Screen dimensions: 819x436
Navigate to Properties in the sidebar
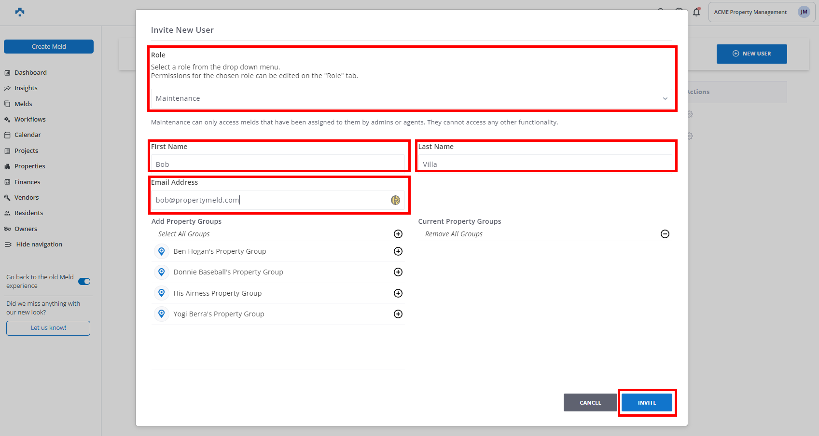[29, 166]
